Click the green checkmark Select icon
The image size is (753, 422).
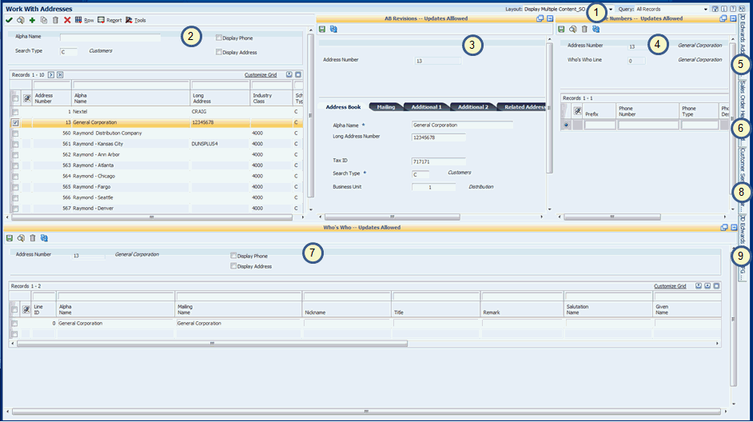click(9, 20)
